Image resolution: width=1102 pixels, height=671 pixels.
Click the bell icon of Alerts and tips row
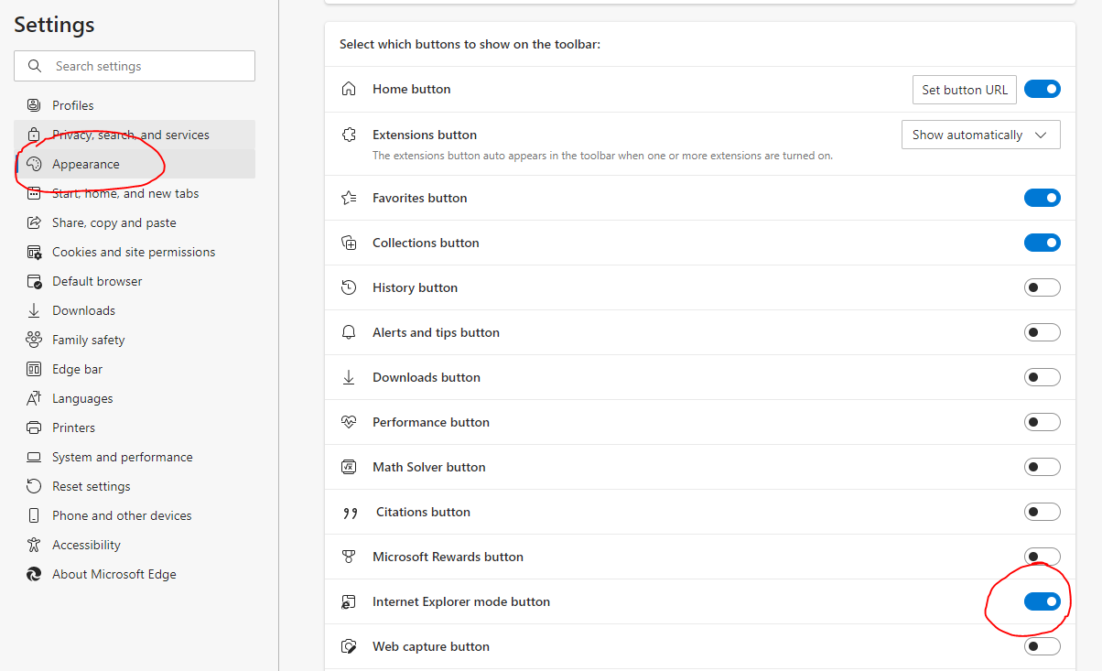click(348, 332)
